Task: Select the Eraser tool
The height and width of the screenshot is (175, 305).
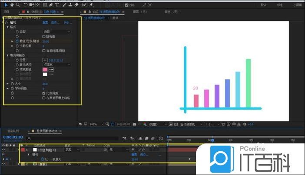Action: (76, 5)
